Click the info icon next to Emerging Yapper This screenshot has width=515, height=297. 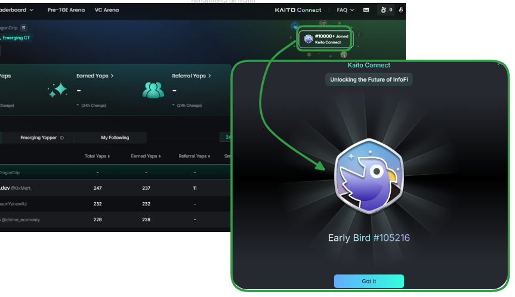[x=61, y=138]
